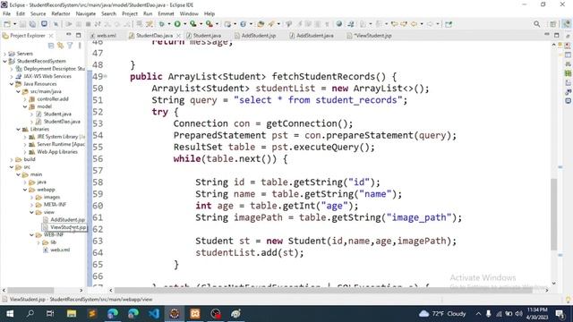The width and height of the screenshot is (573, 322).
Task: Maximize the Project Explorer view
Action: pos(79,36)
